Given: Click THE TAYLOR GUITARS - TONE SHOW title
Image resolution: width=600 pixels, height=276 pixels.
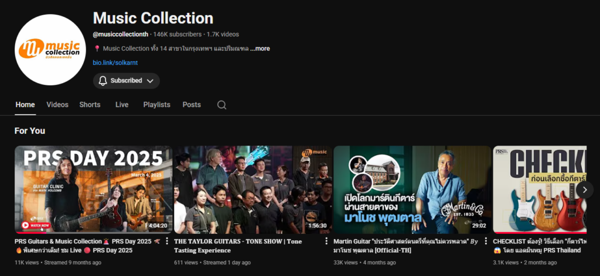Looking at the screenshot, I should (238, 246).
